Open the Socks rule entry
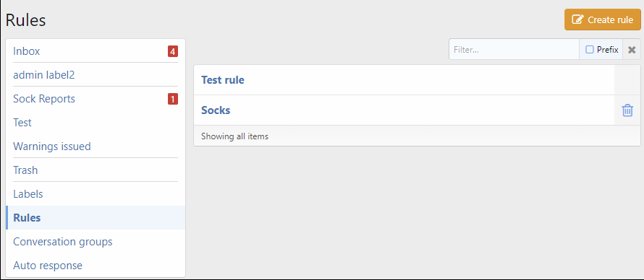The width and height of the screenshot is (644, 280). coord(216,110)
